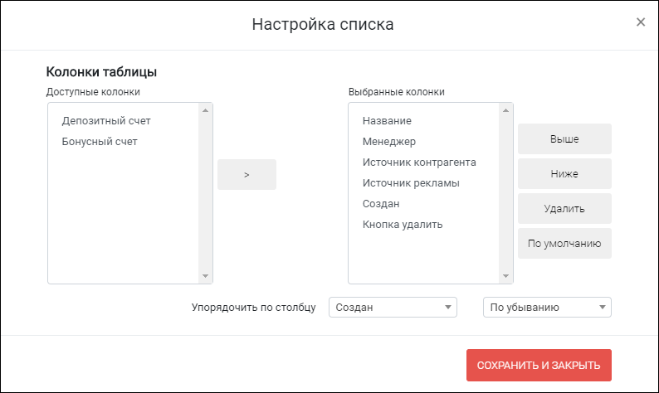This screenshot has height=393, width=659.
Task: Click СОХРАНИТЬ И ЗАКРЫТЬ button
Action: (x=539, y=366)
